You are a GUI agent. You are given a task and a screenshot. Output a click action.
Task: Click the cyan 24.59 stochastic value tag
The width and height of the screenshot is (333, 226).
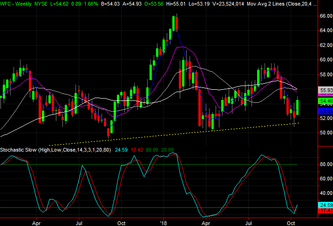(325, 205)
